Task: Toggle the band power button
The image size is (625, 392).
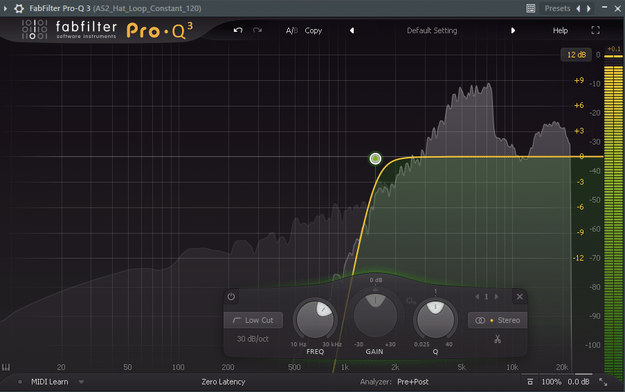Action: 231,297
